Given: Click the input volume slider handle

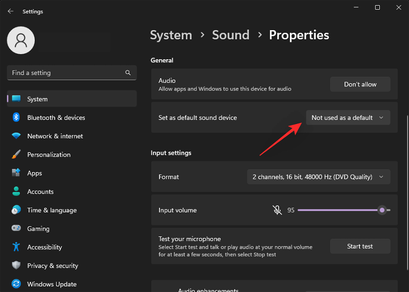Looking at the screenshot, I should click(x=382, y=210).
